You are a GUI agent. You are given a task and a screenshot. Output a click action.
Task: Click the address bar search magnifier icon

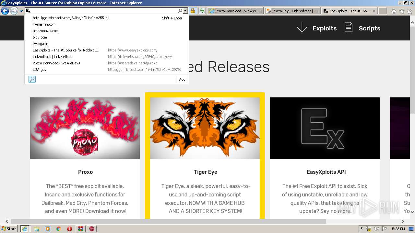click(180, 11)
